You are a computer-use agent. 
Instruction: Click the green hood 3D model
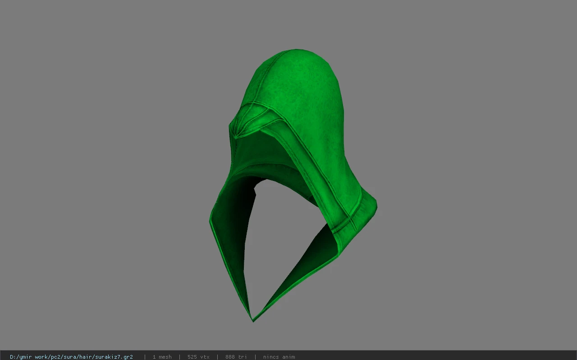[x=293, y=184]
